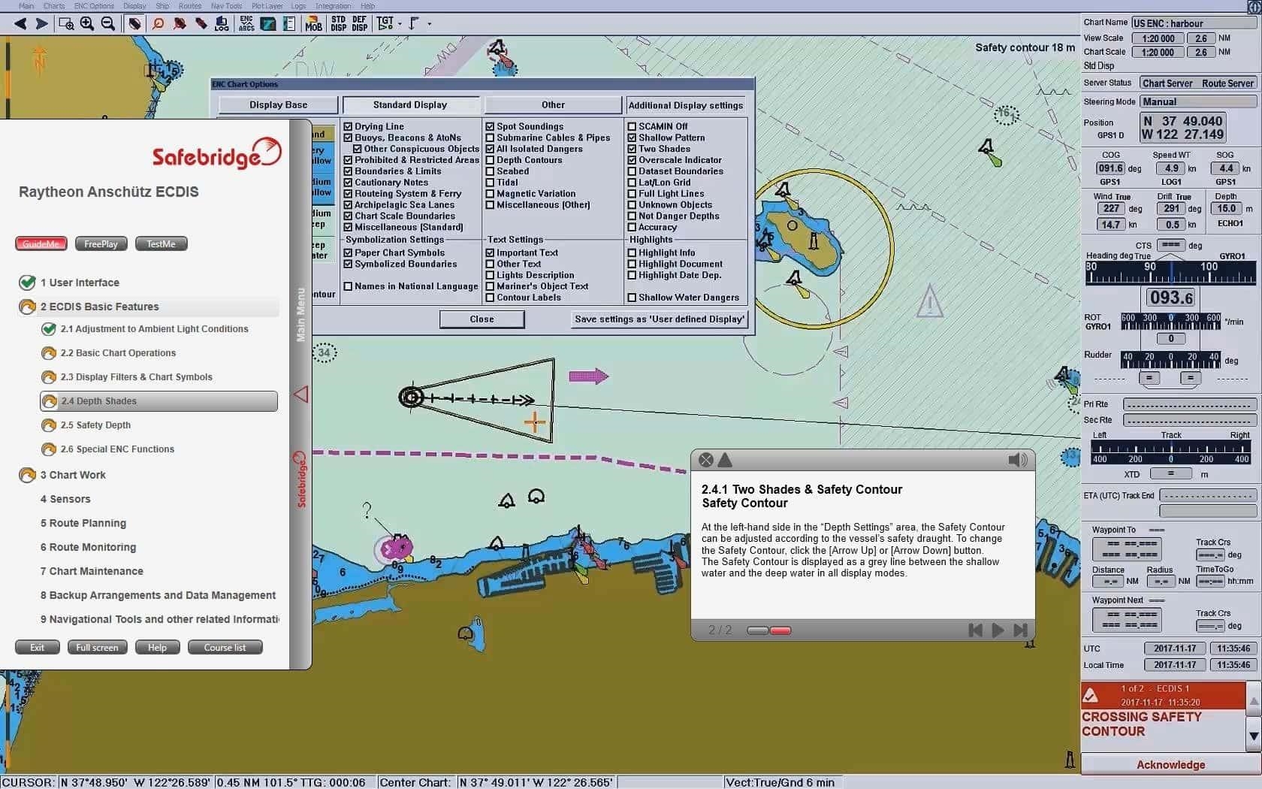Uncheck the Drying Line checkbox
This screenshot has height=789, width=1262.
348,125
